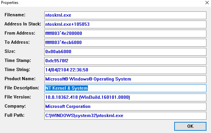
Task: Click the 'Time Stamp:' label
Action: click(x=18, y=61)
